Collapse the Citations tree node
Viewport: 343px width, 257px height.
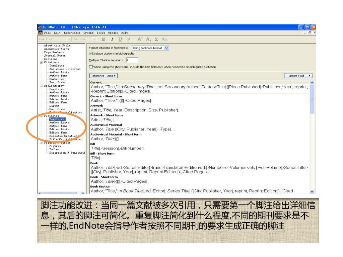point(41,62)
